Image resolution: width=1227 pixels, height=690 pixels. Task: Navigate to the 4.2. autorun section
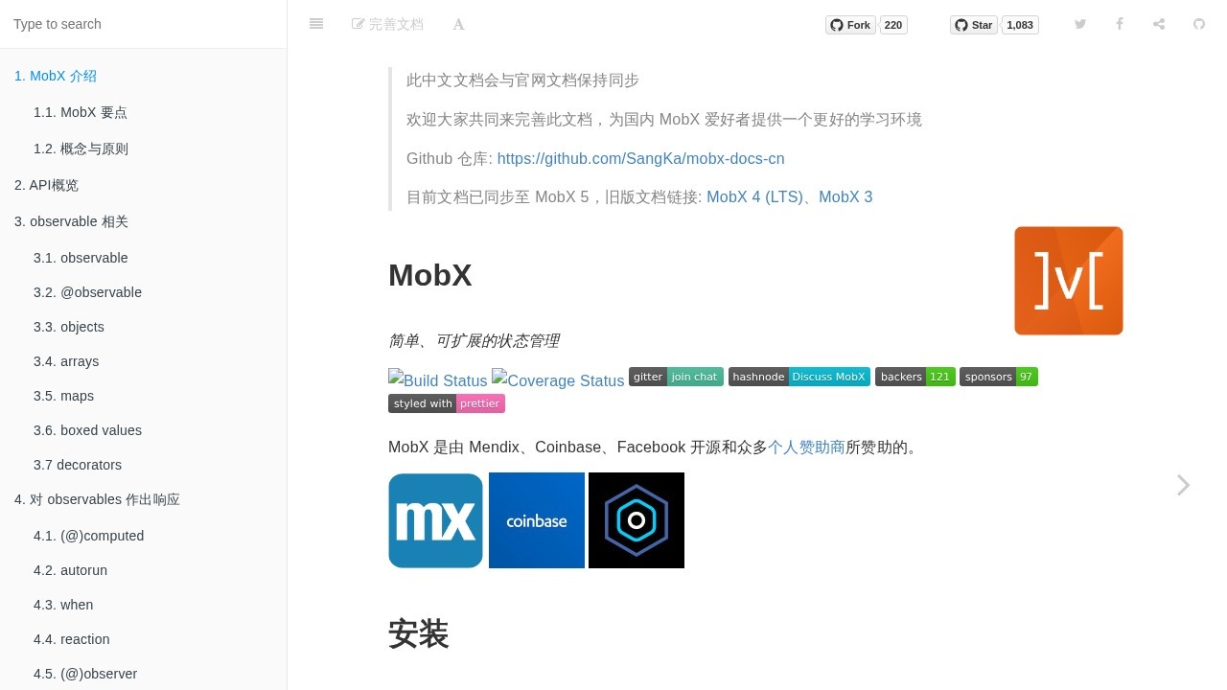coord(70,570)
